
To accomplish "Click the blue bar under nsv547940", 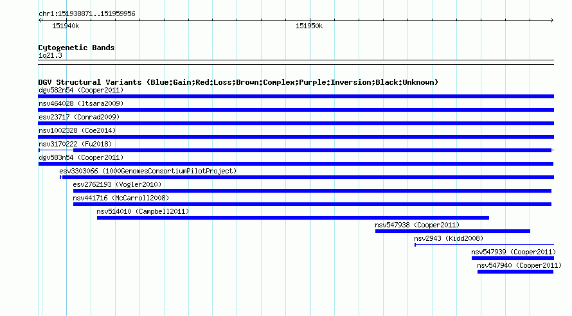I will click(515, 272).
